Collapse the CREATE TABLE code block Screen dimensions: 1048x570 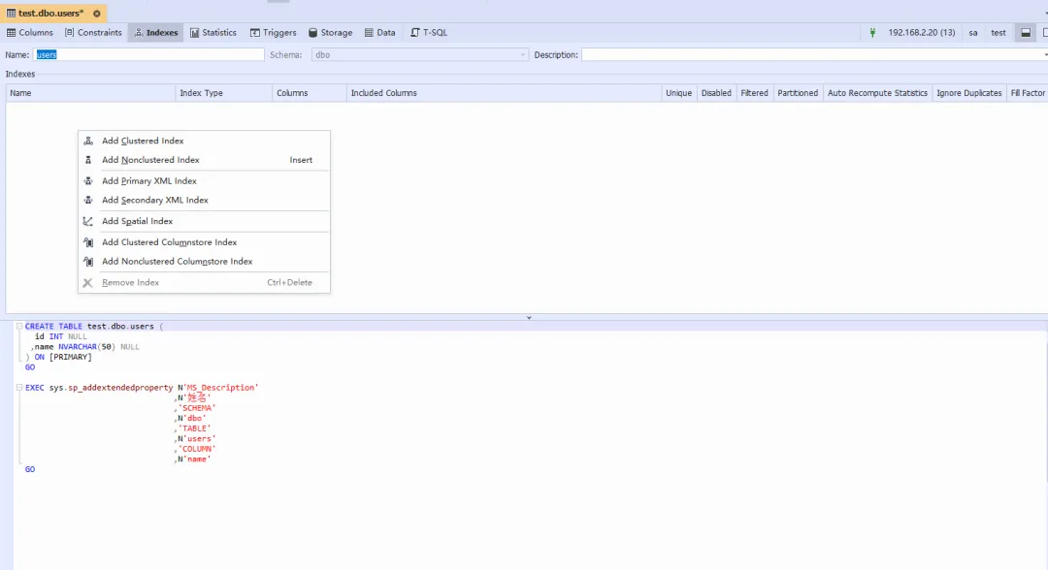click(19, 327)
